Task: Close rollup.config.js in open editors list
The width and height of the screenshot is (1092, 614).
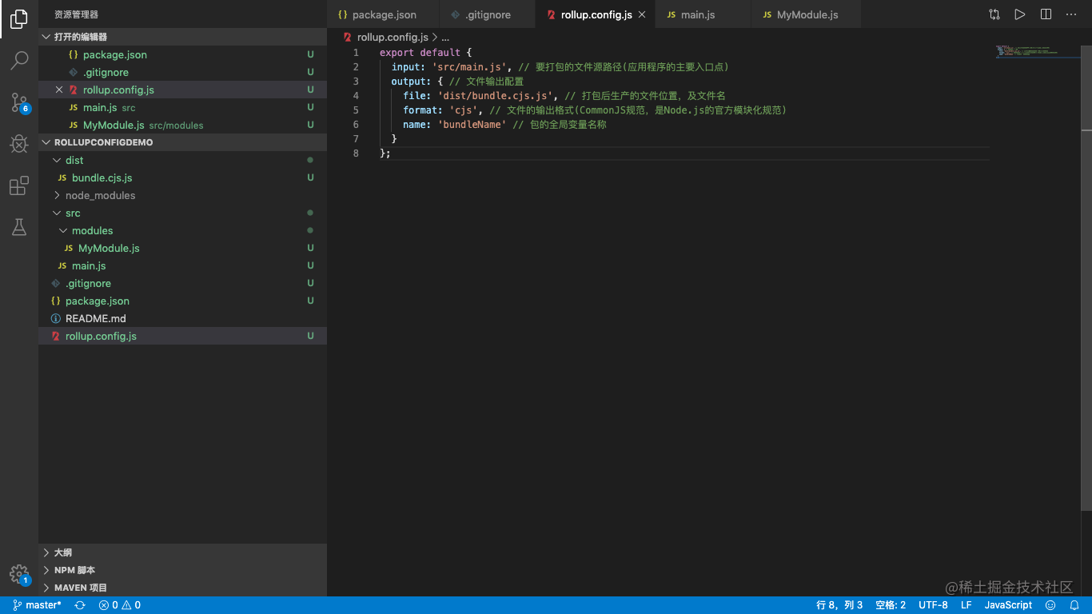Action: (59, 90)
